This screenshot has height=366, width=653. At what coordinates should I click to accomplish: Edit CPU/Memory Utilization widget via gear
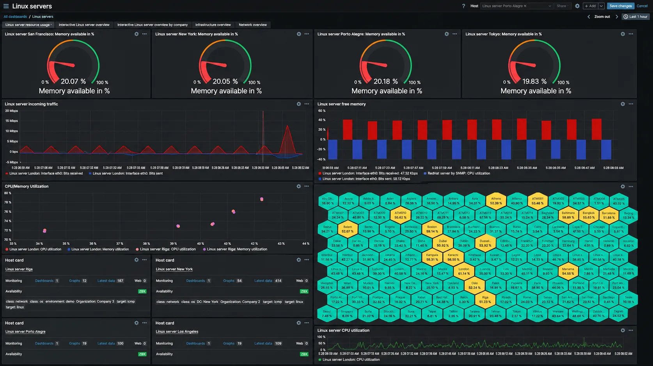tap(299, 186)
